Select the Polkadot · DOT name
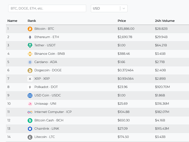The height and width of the screenshot is (142, 189). point(46,87)
